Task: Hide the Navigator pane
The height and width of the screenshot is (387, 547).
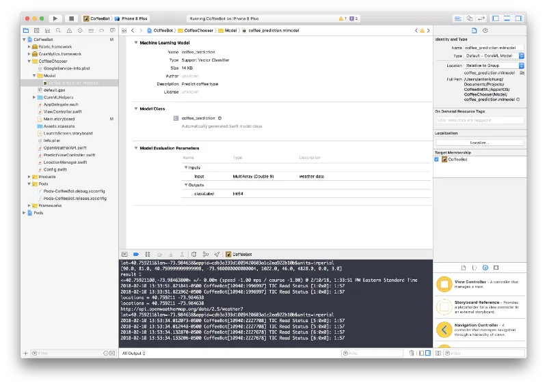Action: (x=495, y=18)
